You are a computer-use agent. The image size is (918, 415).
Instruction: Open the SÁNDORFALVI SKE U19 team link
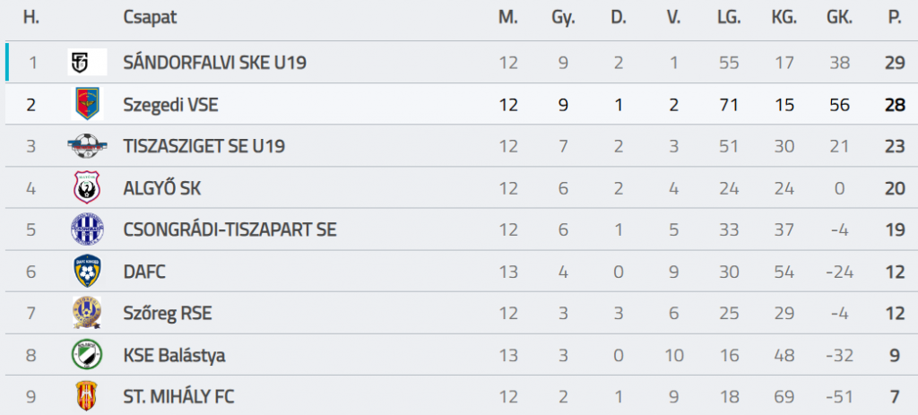click(212, 63)
